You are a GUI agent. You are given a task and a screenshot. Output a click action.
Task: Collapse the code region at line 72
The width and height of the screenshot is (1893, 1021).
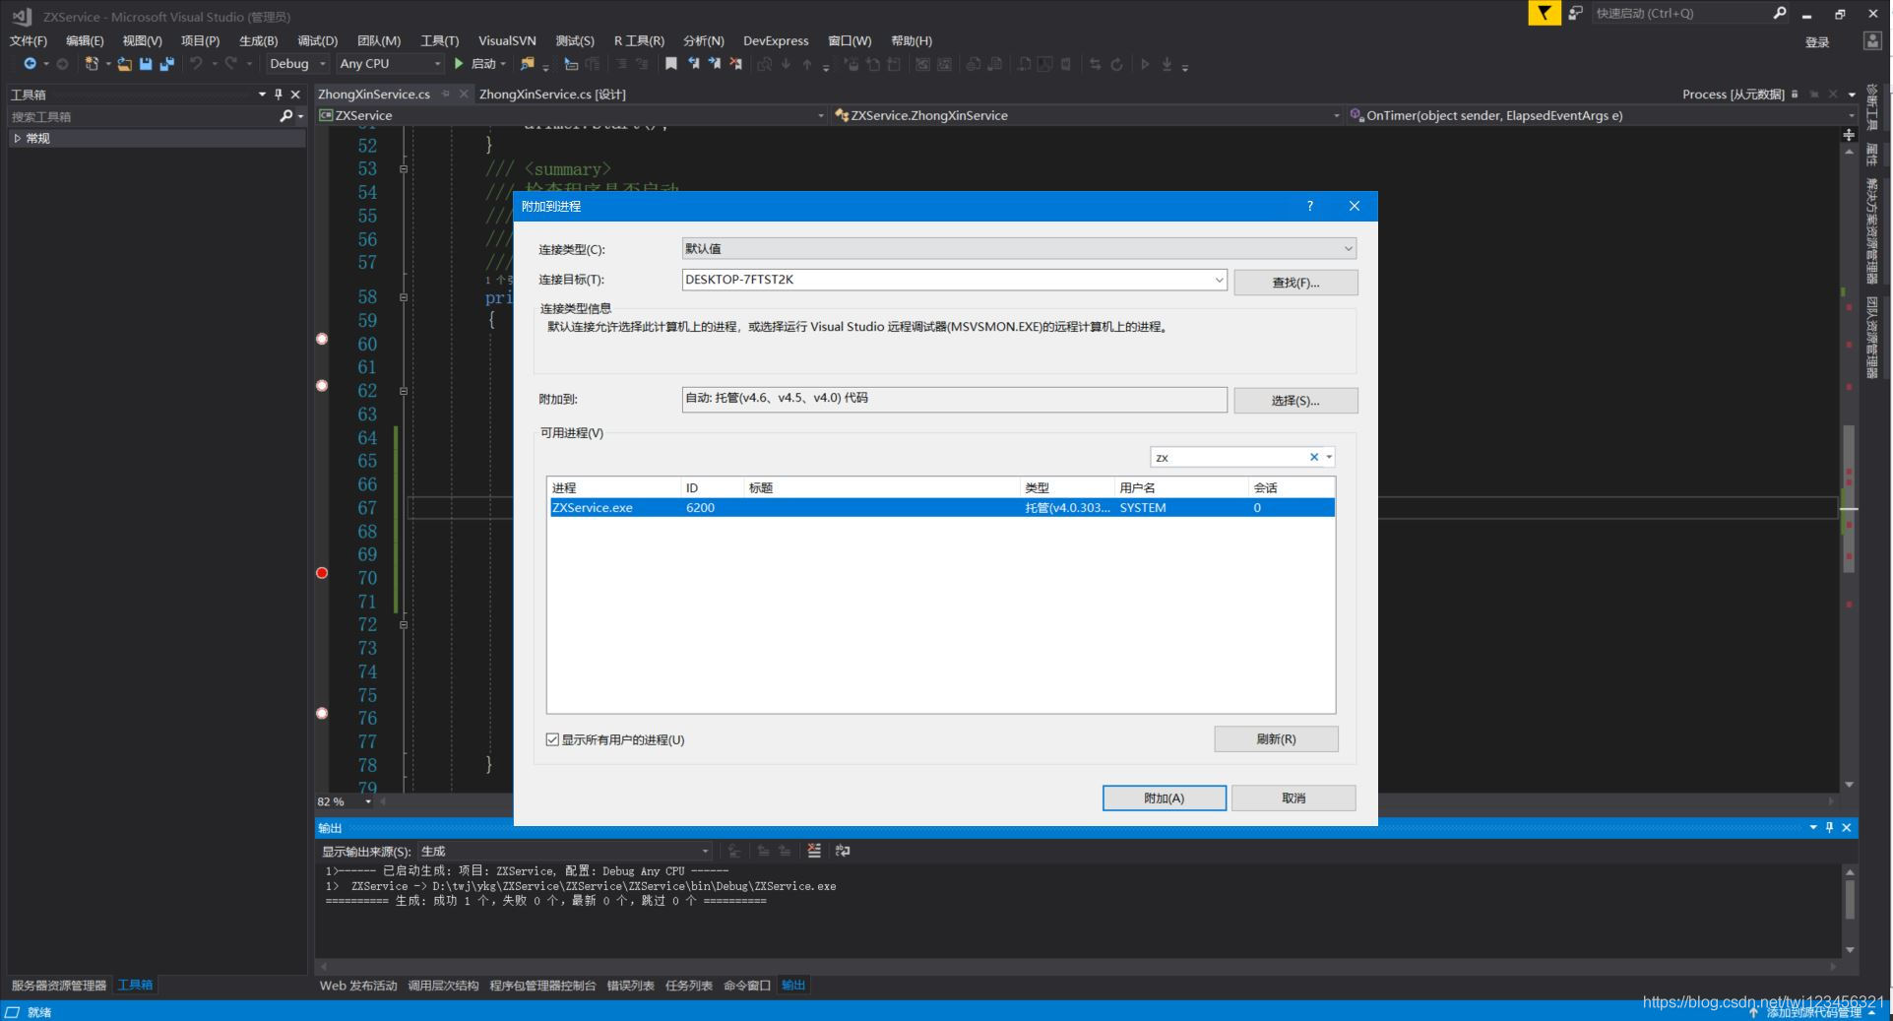(404, 624)
